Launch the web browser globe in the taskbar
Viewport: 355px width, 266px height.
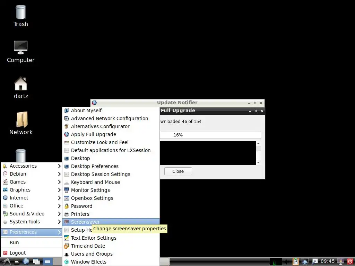(26, 261)
